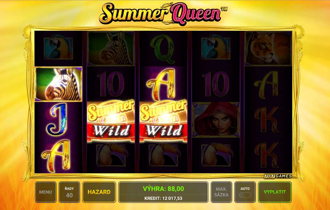Change the ŘADY 40 lines setting
The width and height of the screenshot is (330, 210).
(x=69, y=192)
